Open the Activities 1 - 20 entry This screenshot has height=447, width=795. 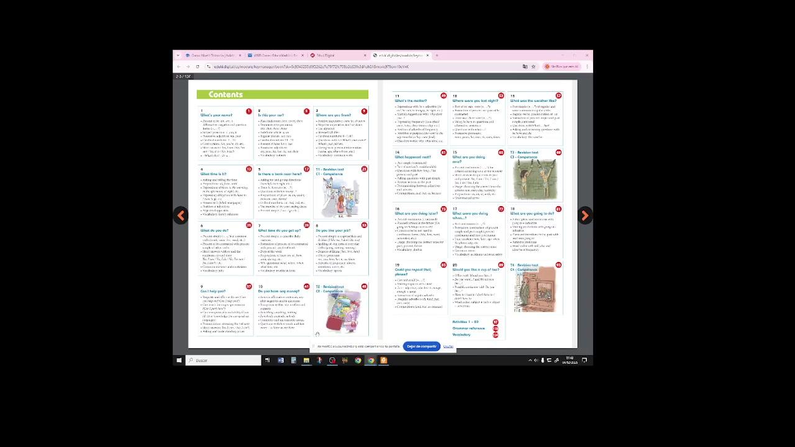[465, 322]
